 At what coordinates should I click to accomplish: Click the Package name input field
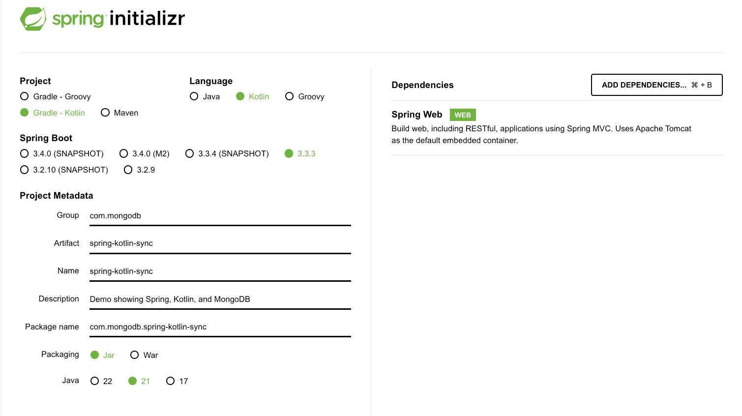point(220,327)
